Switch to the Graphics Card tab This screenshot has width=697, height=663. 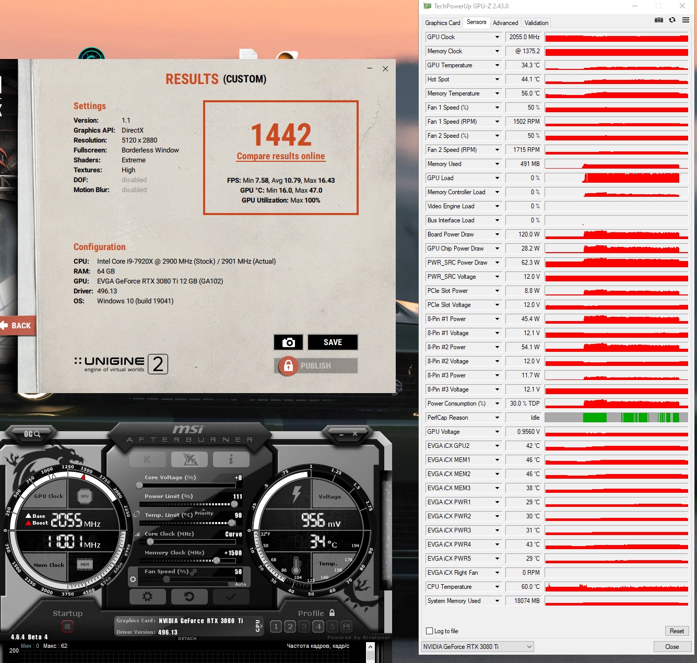pos(443,23)
